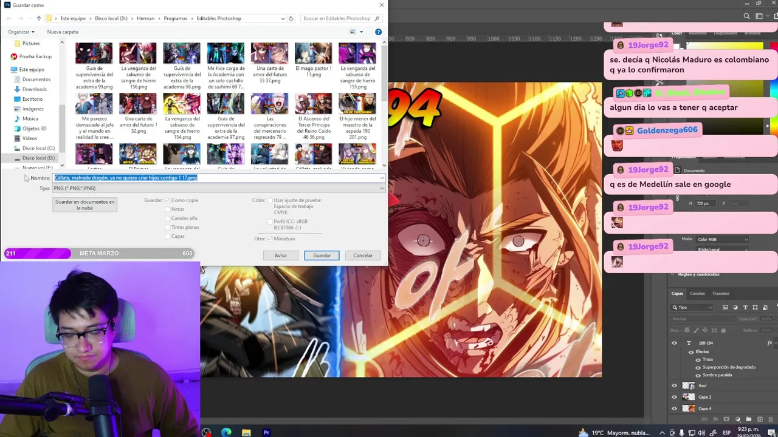The image size is (778, 437).
Task: Toggle the Canales alfa checkbox
Action: (x=168, y=218)
